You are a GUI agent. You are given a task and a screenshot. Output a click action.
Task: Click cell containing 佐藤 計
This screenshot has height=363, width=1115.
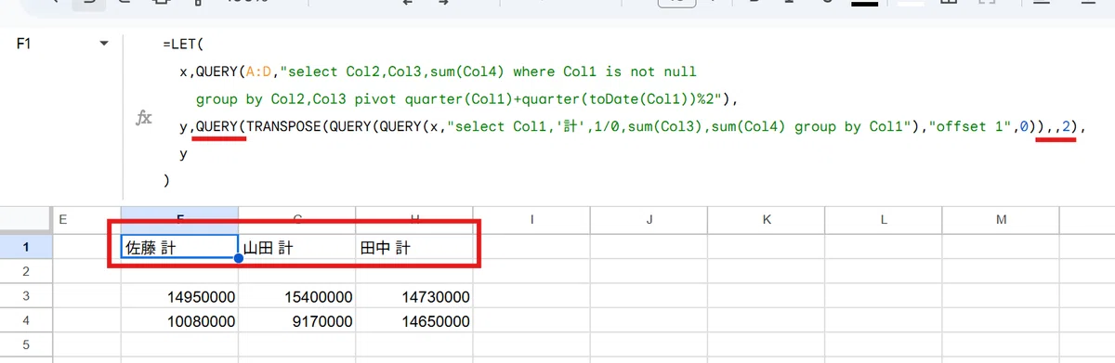[x=179, y=247]
